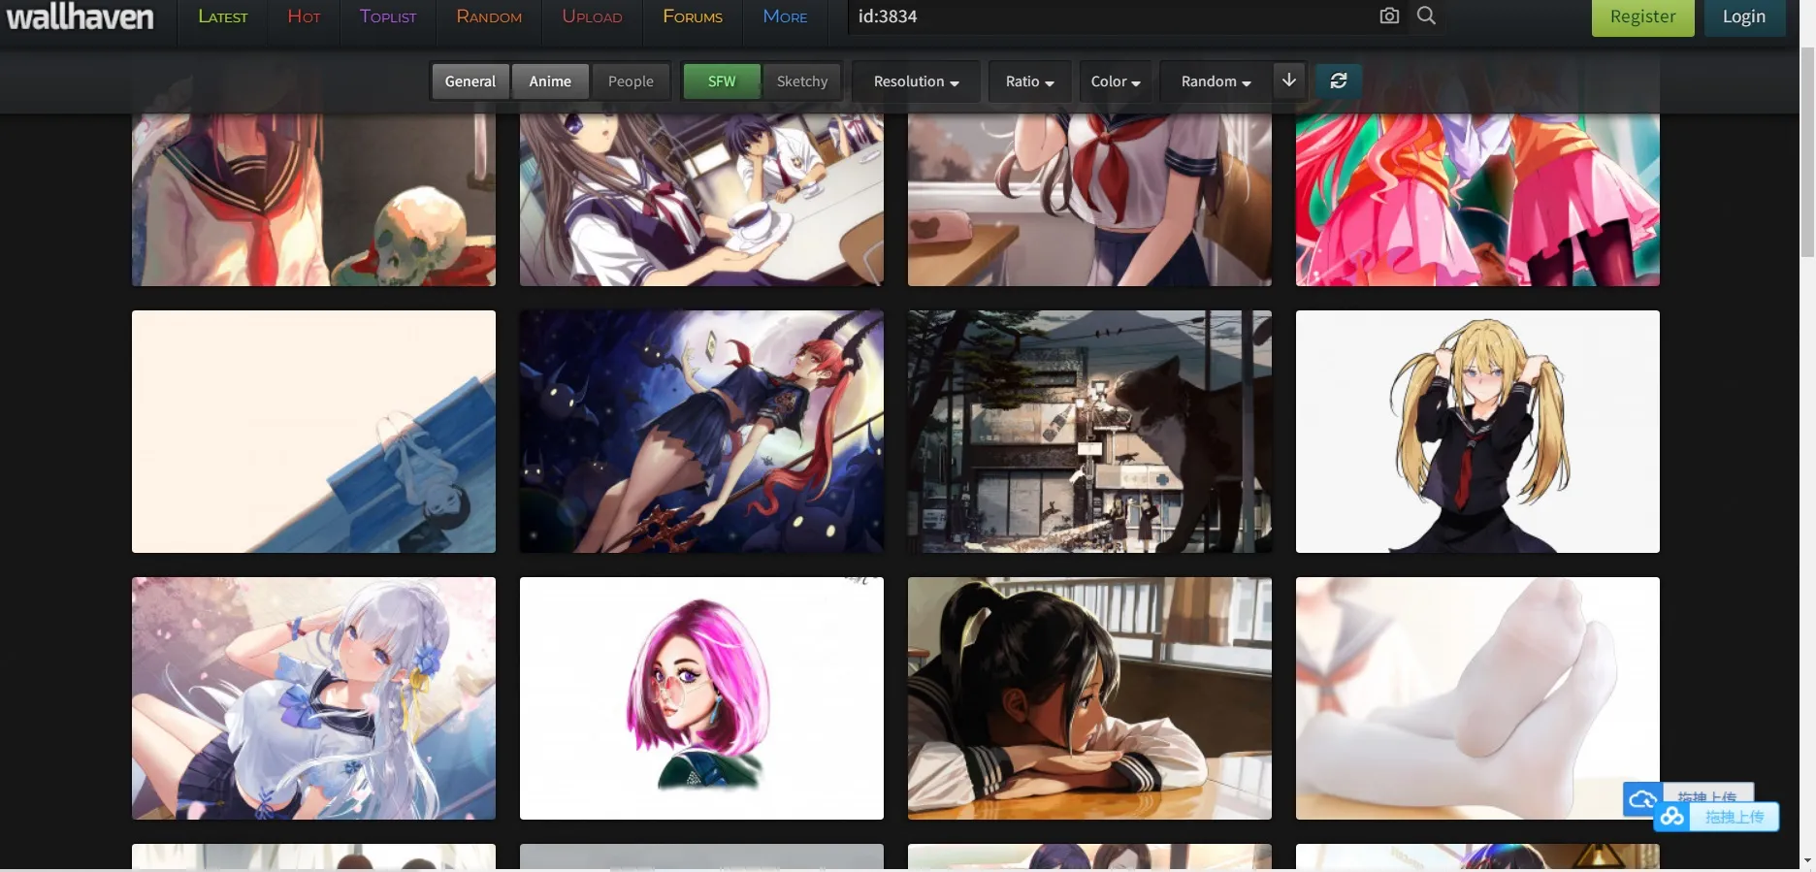Click the page vertical scrollbar thumb
The height and width of the screenshot is (872, 1816).
tap(1806, 150)
